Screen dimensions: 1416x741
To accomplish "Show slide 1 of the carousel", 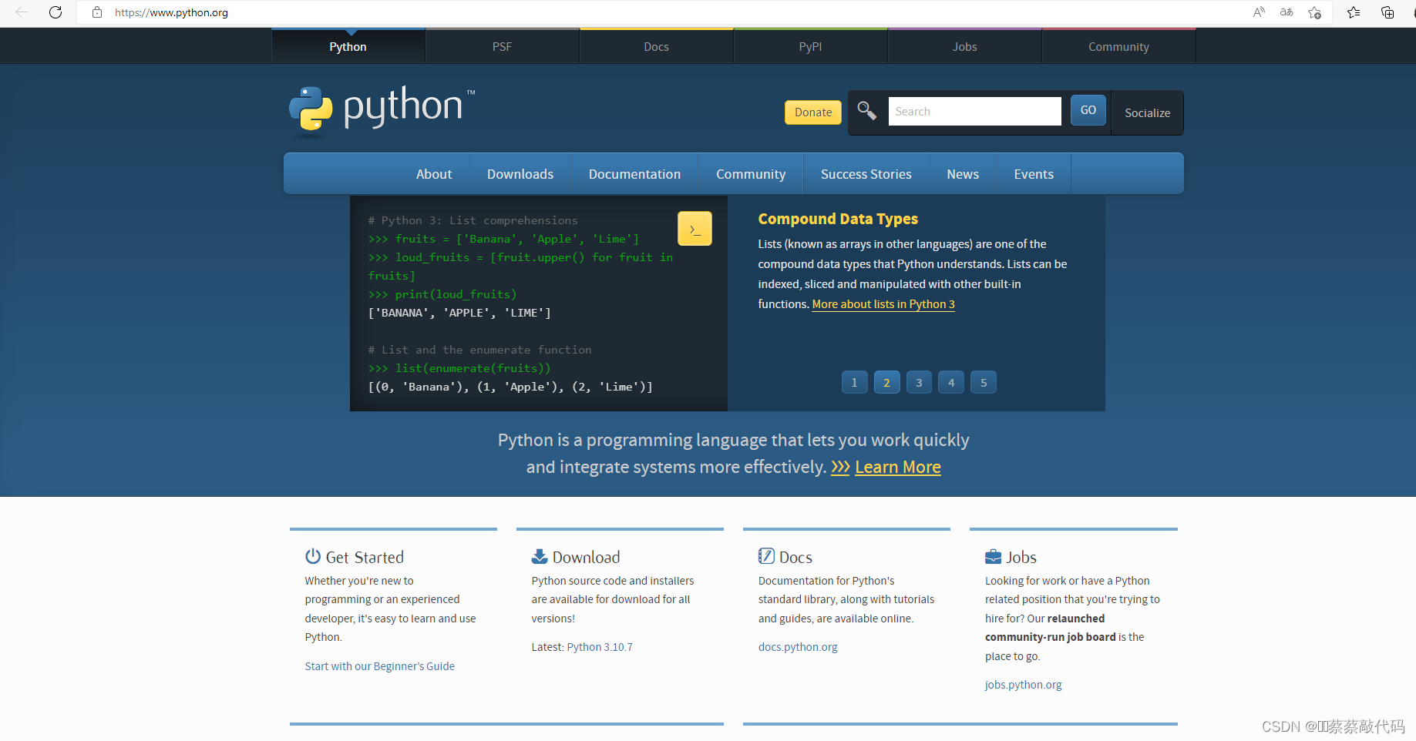I will [854, 382].
